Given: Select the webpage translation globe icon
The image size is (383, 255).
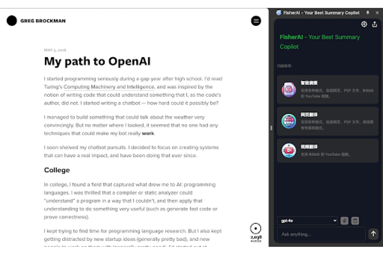Looking at the screenshot, I should point(289,121).
